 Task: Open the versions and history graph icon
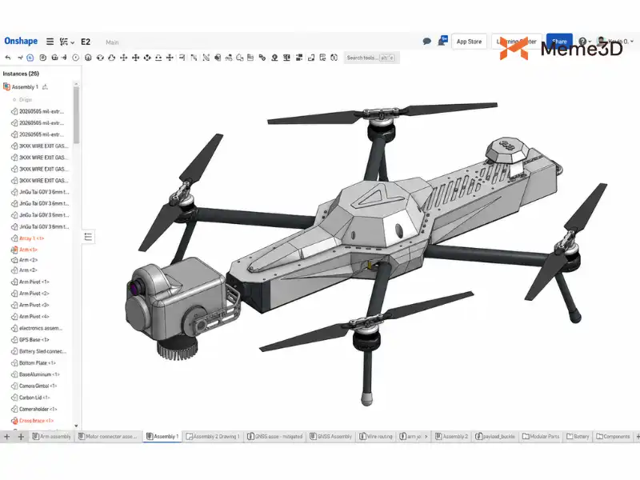click(64, 42)
